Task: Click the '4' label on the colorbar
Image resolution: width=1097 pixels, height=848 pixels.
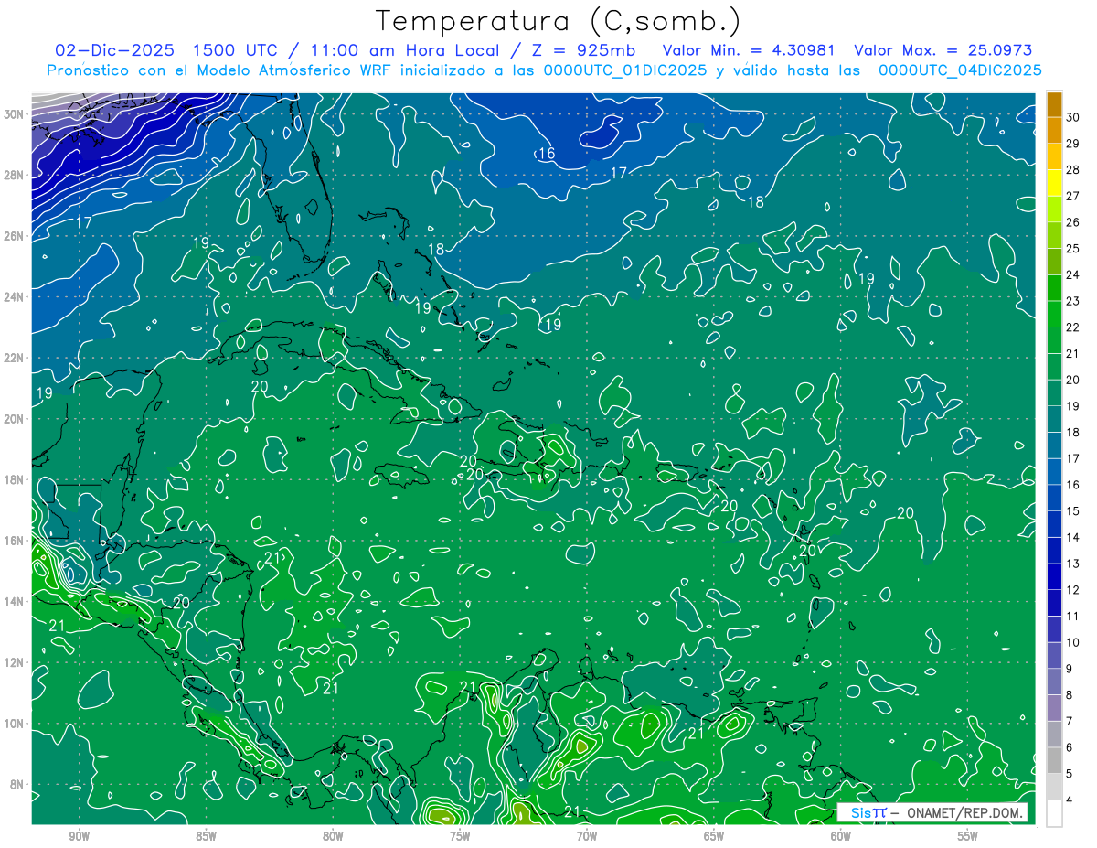Action: (x=1070, y=800)
